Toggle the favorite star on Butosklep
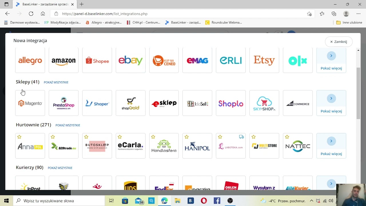 tap(86, 137)
